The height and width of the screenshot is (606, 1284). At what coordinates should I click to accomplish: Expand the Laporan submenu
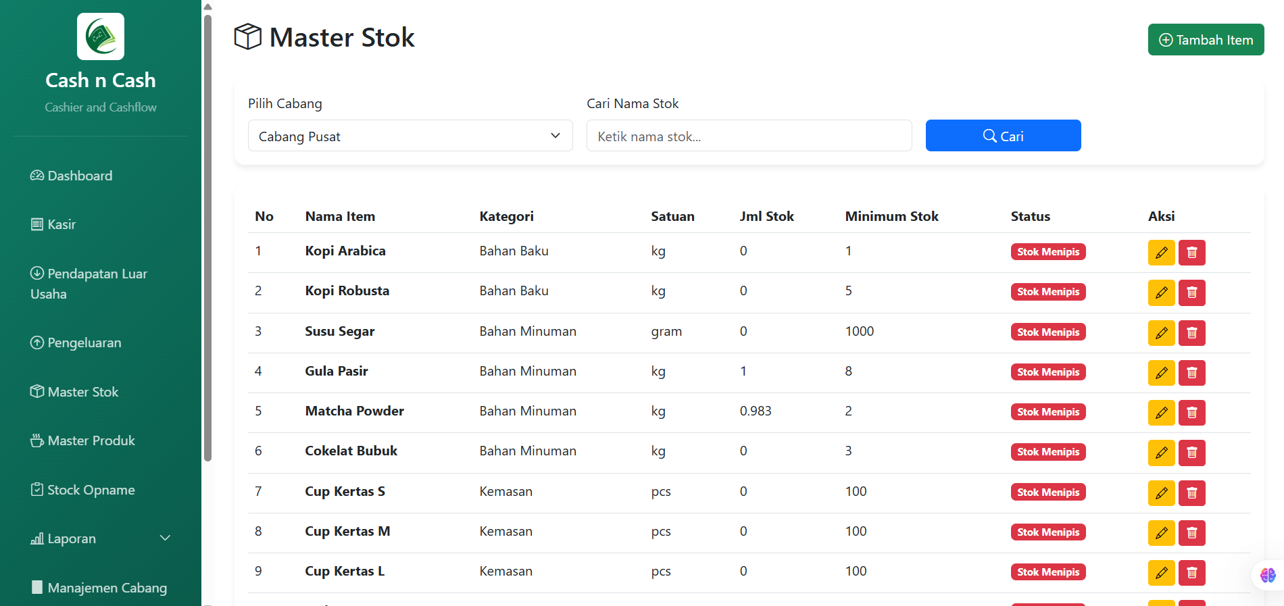100,538
